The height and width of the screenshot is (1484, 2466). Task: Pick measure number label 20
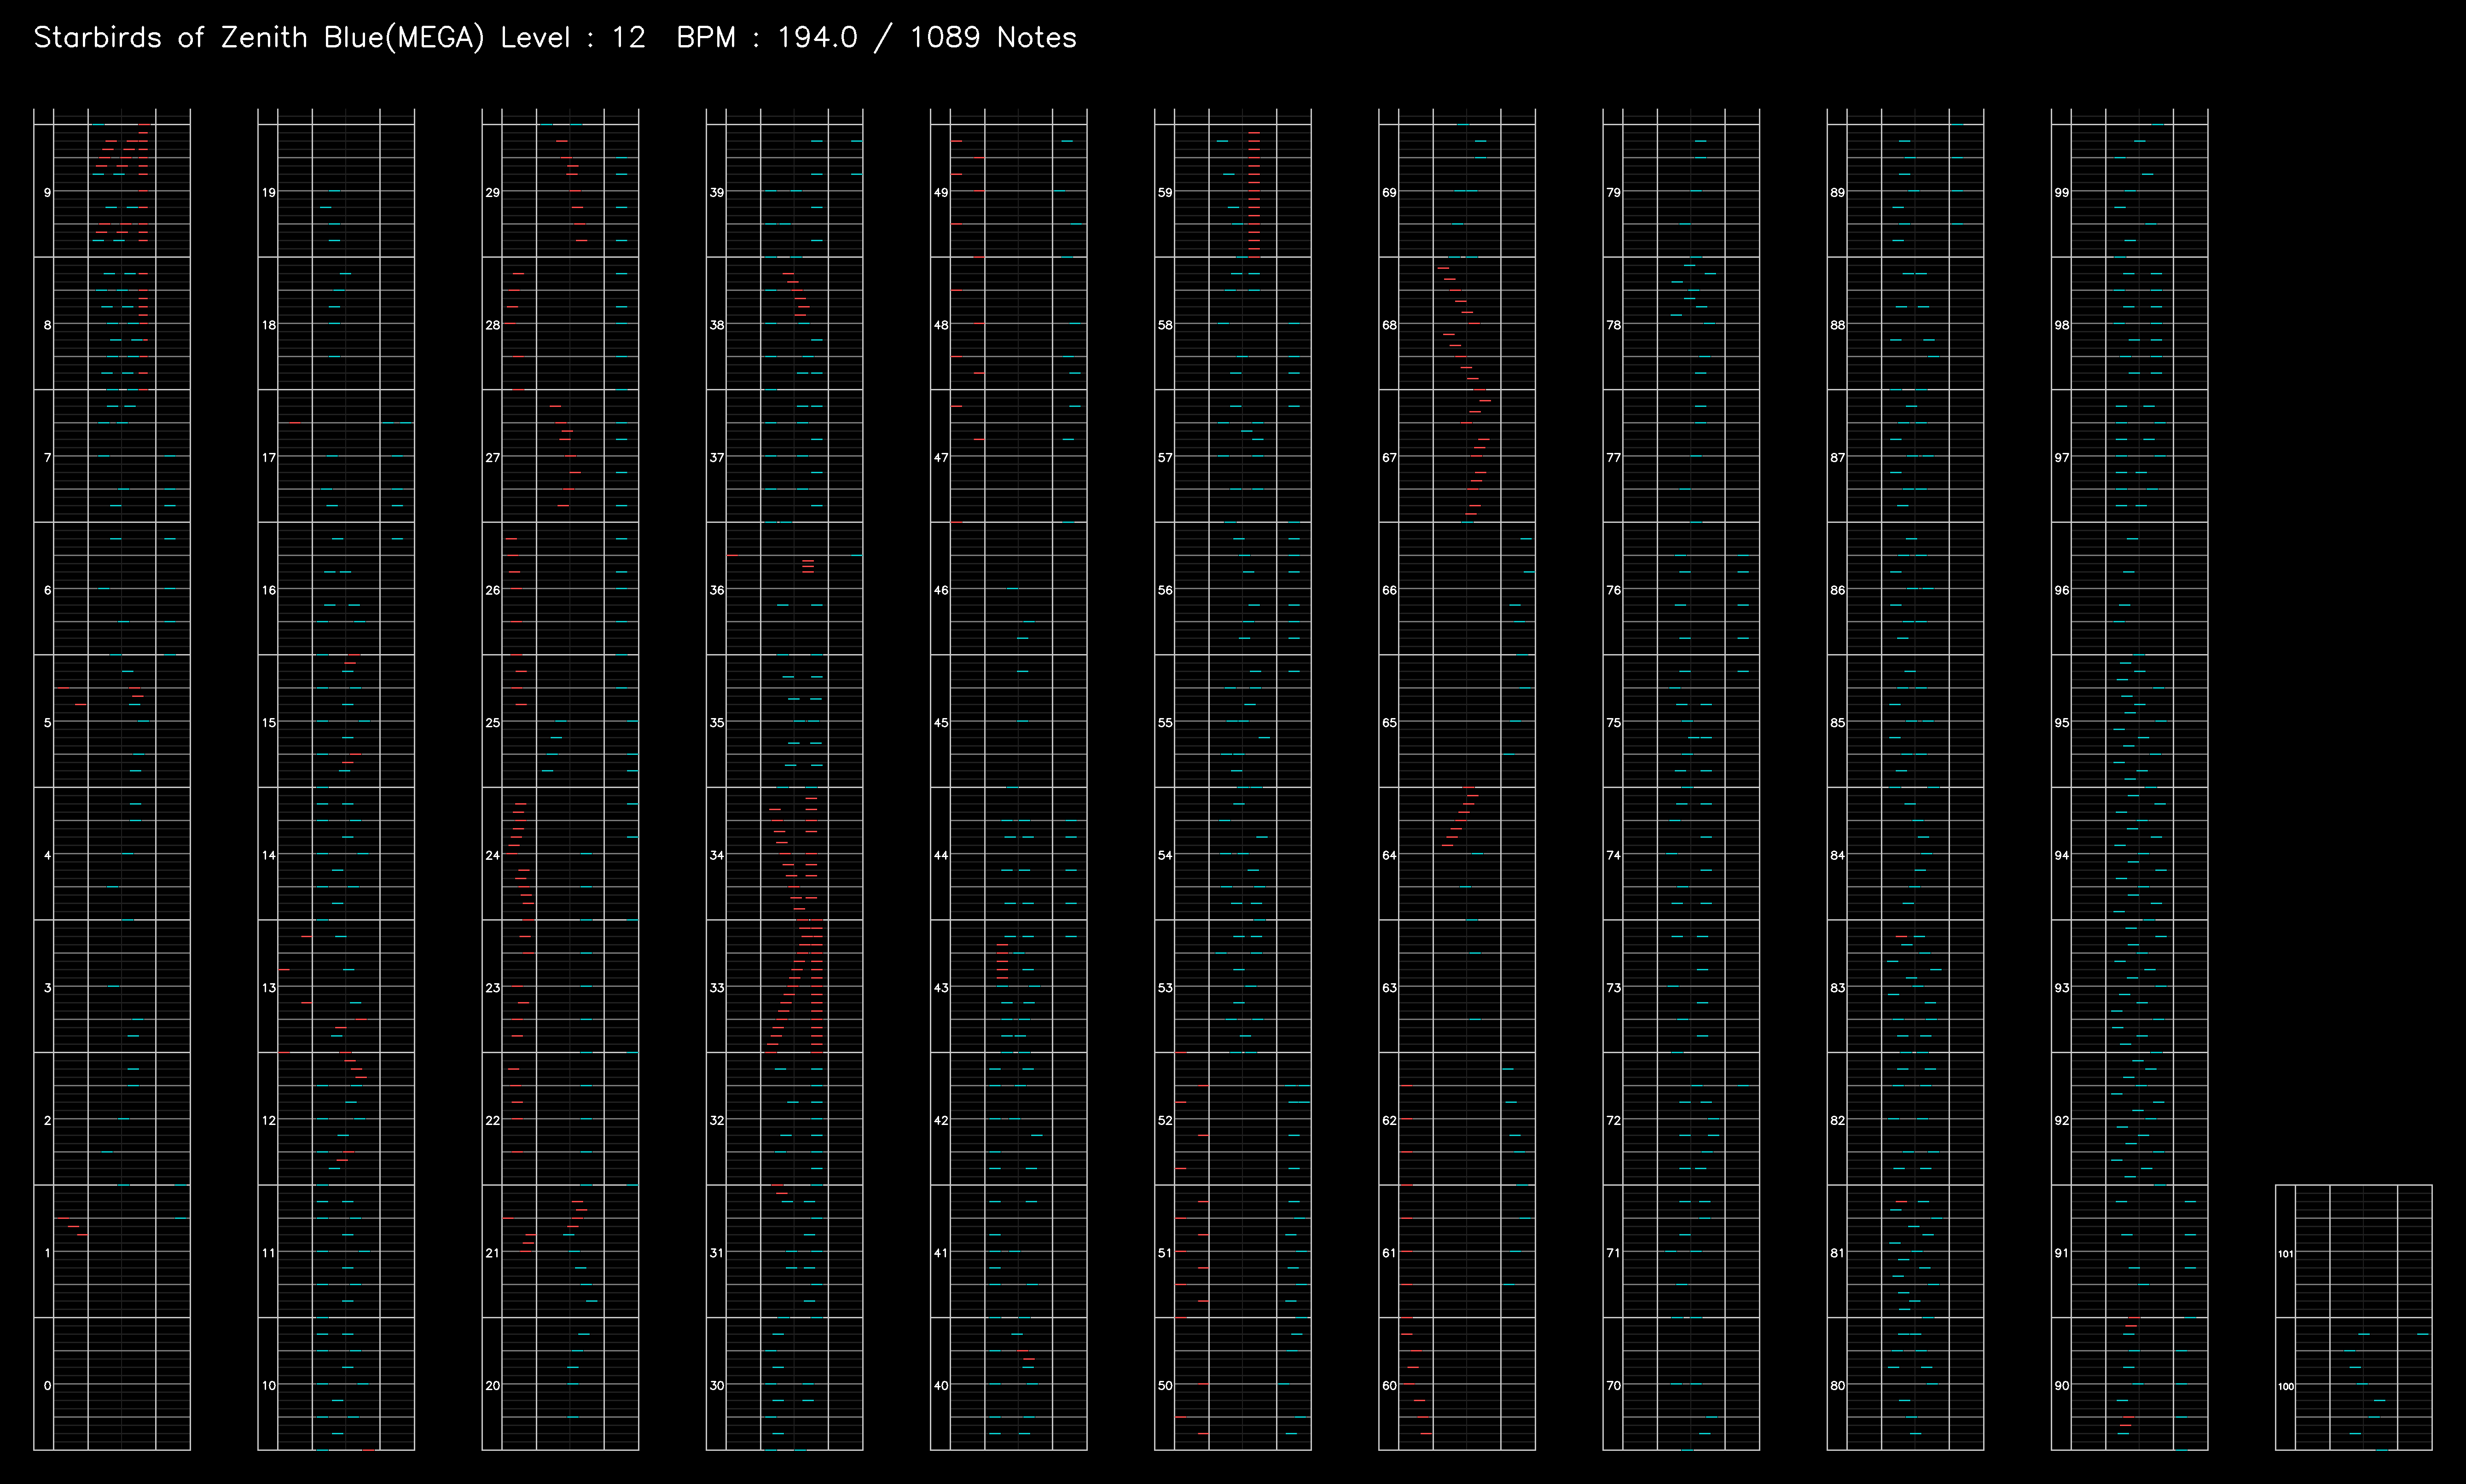[493, 1386]
